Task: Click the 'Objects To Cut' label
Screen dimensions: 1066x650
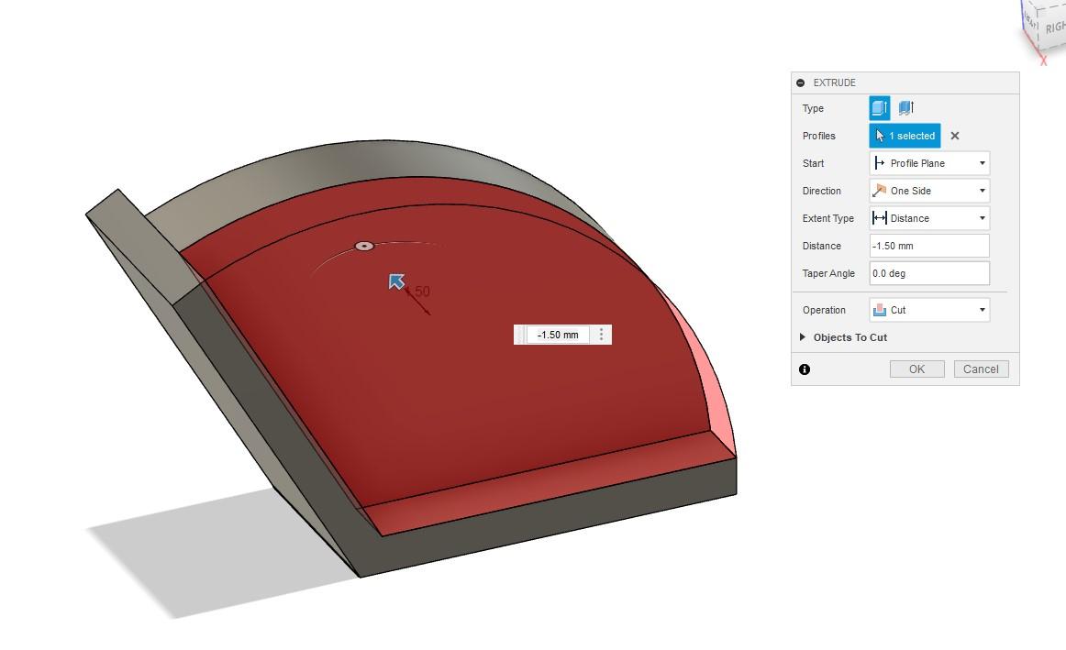Action: pyautogui.click(x=849, y=337)
